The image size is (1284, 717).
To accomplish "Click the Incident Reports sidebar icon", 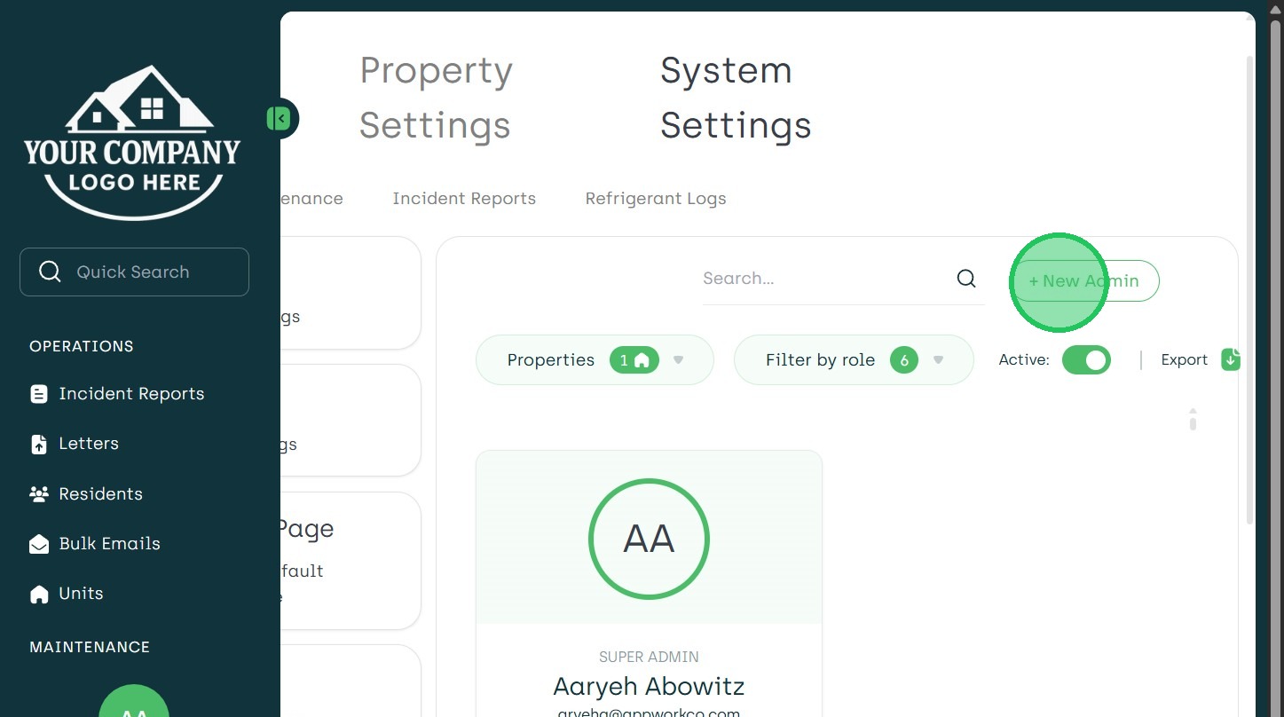I will pos(39,394).
